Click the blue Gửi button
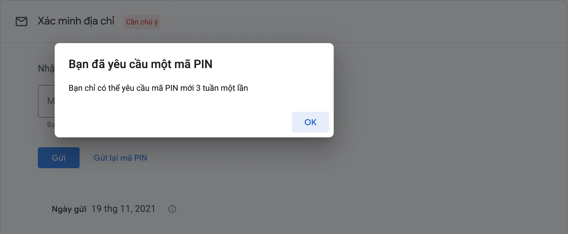This screenshot has height=234, width=568. pyautogui.click(x=59, y=158)
